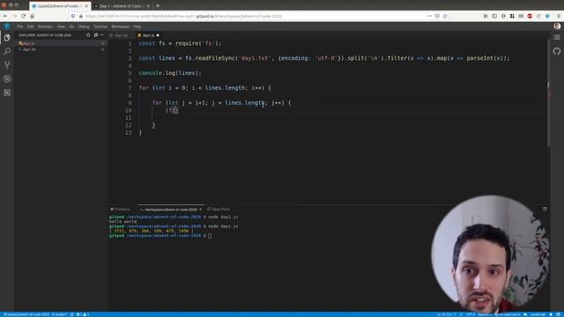Image resolution: width=564 pixels, height=317 pixels.
Task: Click the editor vertical scrollbar
Action: click(x=548, y=92)
